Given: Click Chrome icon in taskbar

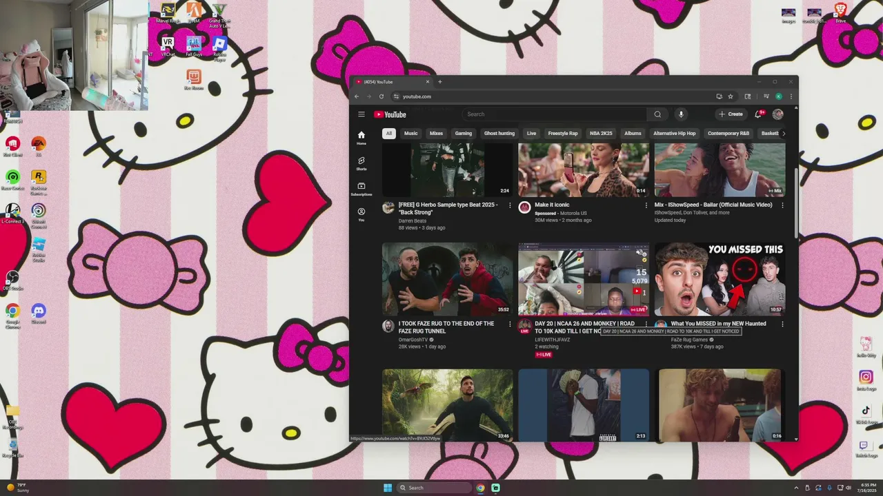Looking at the screenshot, I should pos(480,488).
